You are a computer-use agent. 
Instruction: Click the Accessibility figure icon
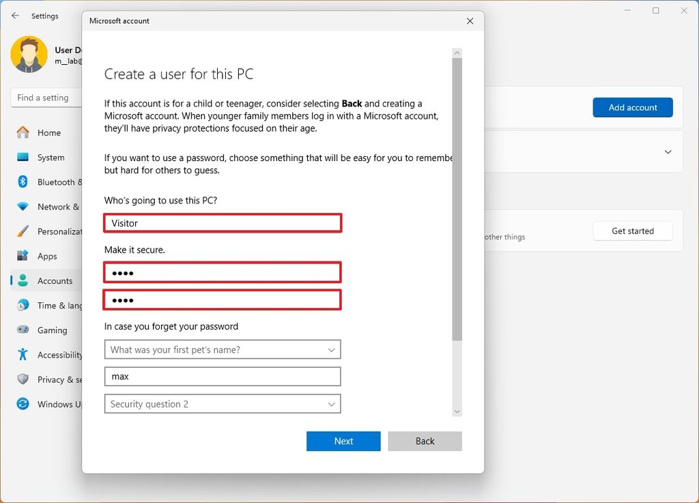[23, 355]
